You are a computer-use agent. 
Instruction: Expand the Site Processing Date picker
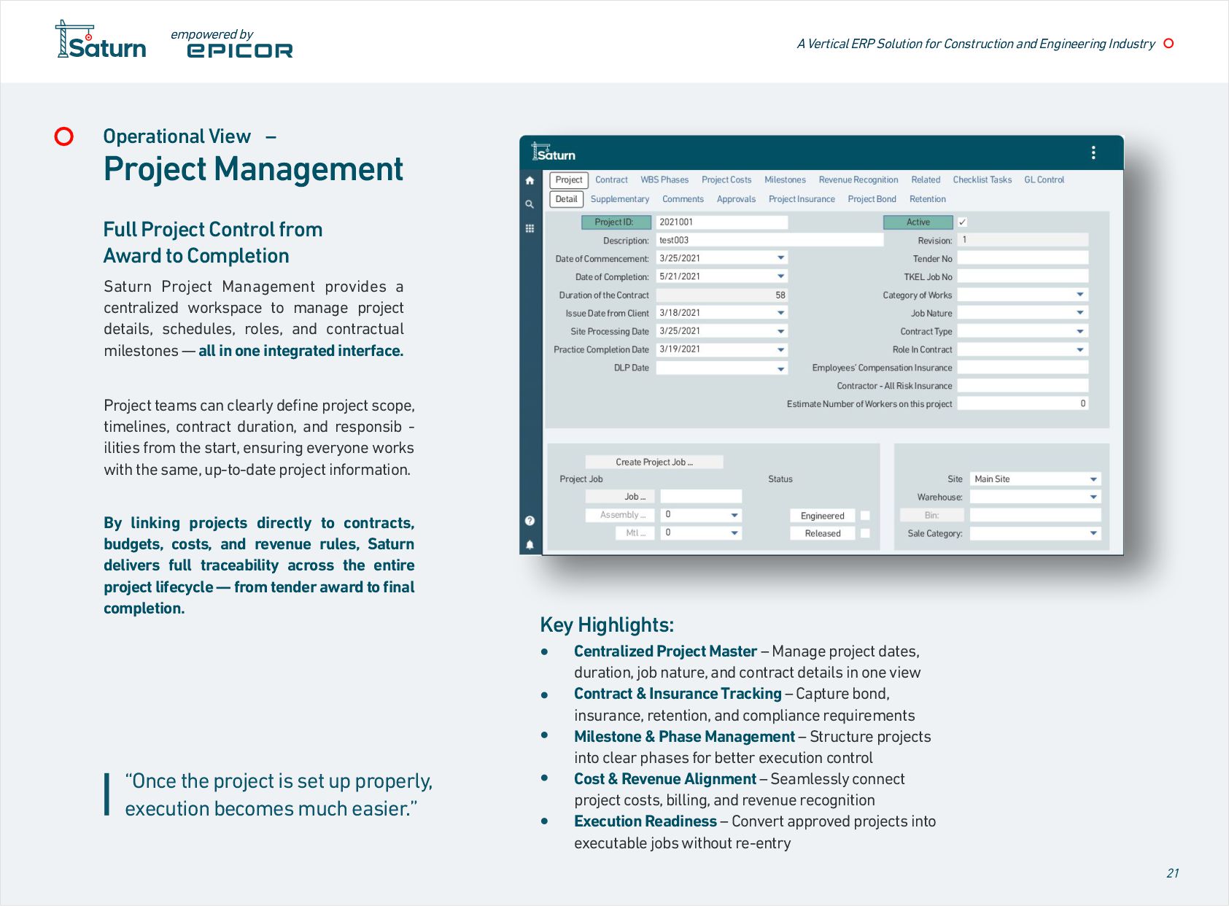(780, 331)
